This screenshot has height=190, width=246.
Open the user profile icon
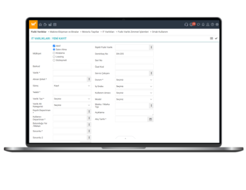click(x=208, y=24)
